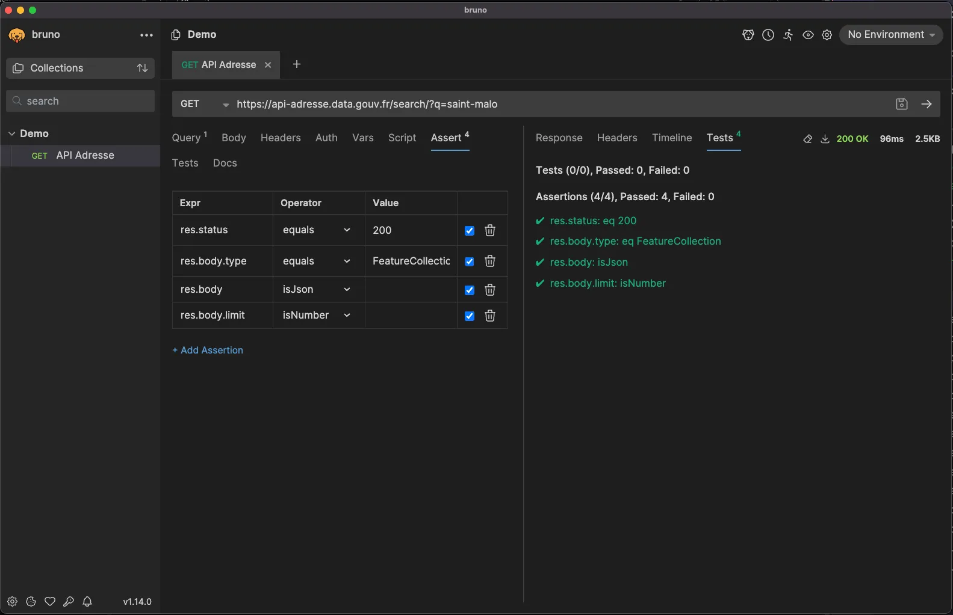Toggle the res.body isJson assertion checkbox
The image size is (953, 615).
click(470, 290)
